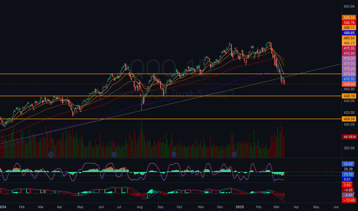Screen dimensions: 358x211
Task: Click the 506.76 red price label
Action: point(349,23)
